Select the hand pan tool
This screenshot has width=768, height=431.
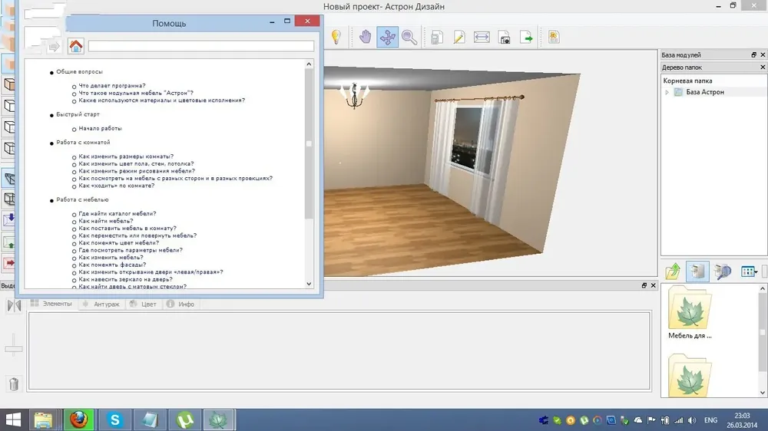(x=365, y=37)
